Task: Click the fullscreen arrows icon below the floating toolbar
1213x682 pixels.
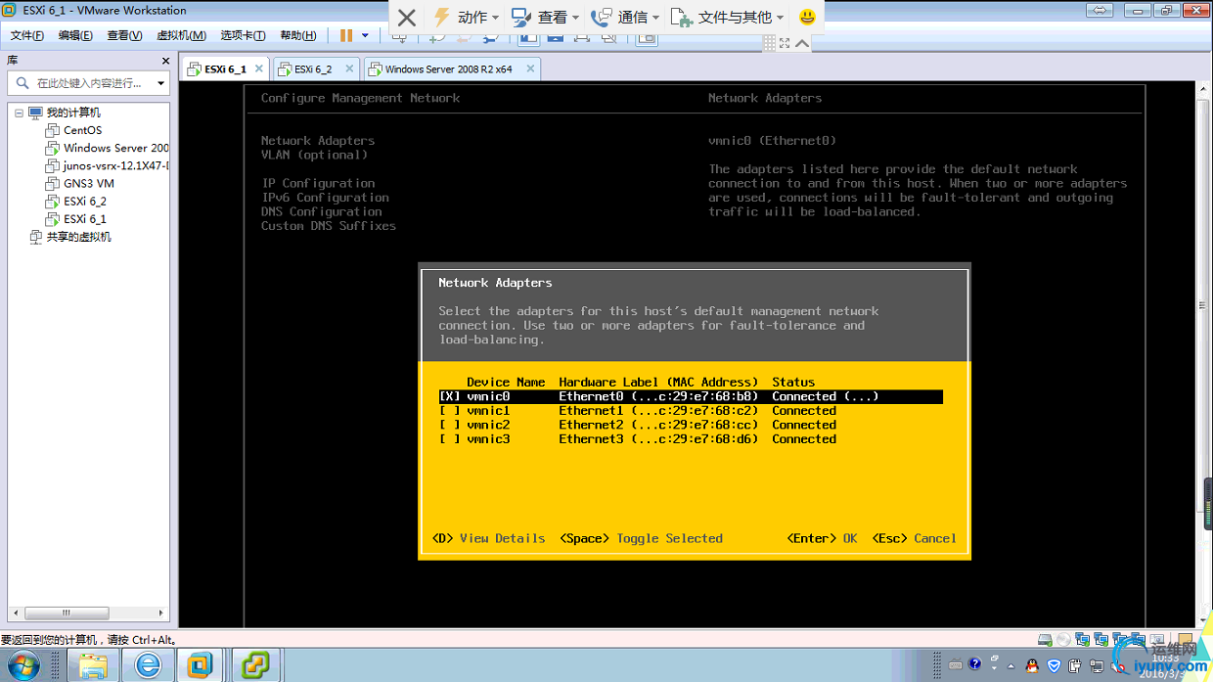Action: click(785, 44)
